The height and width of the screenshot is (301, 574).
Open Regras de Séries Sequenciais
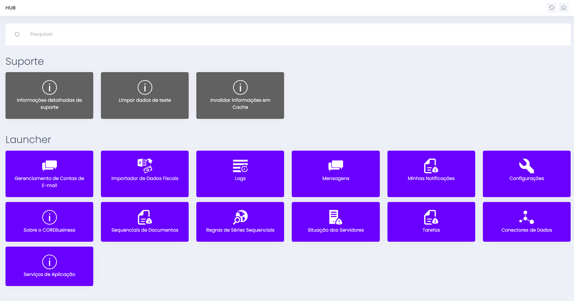(240, 222)
